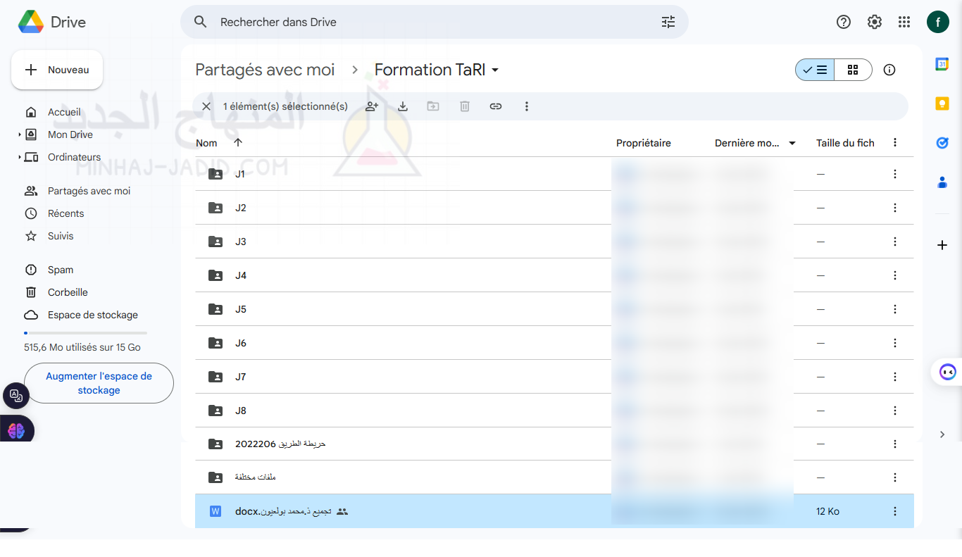Click the translate extension floating icon
The width and height of the screenshot is (962, 557).
(16, 396)
